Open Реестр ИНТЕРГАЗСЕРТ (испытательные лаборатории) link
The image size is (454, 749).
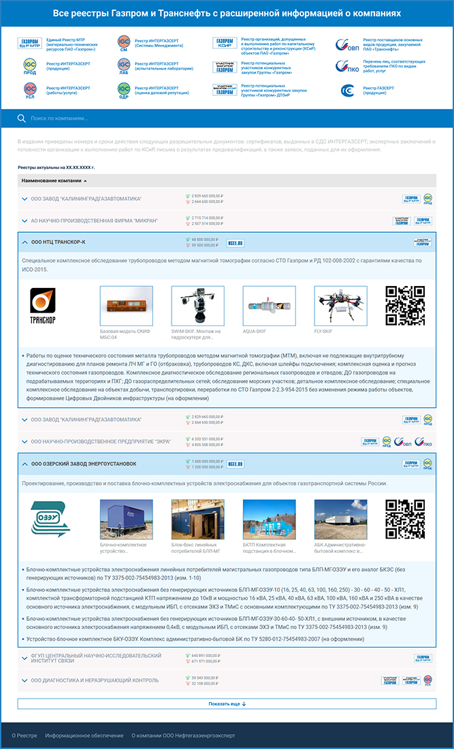(164, 66)
